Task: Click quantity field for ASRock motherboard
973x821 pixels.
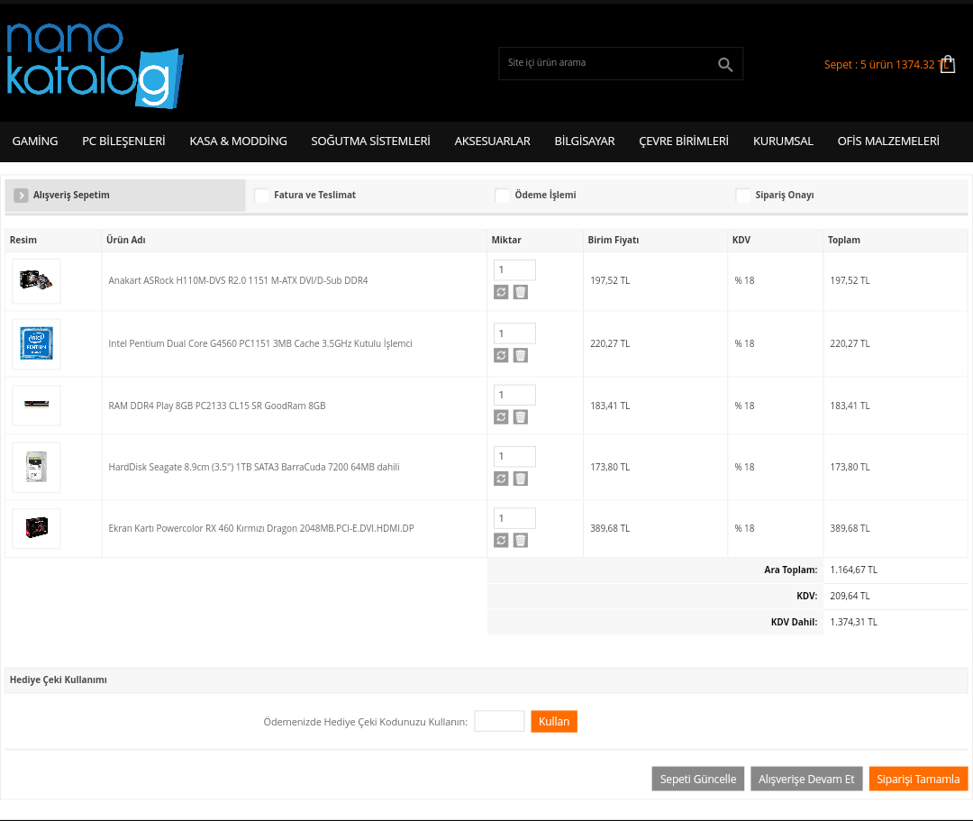Action: click(x=515, y=270)
